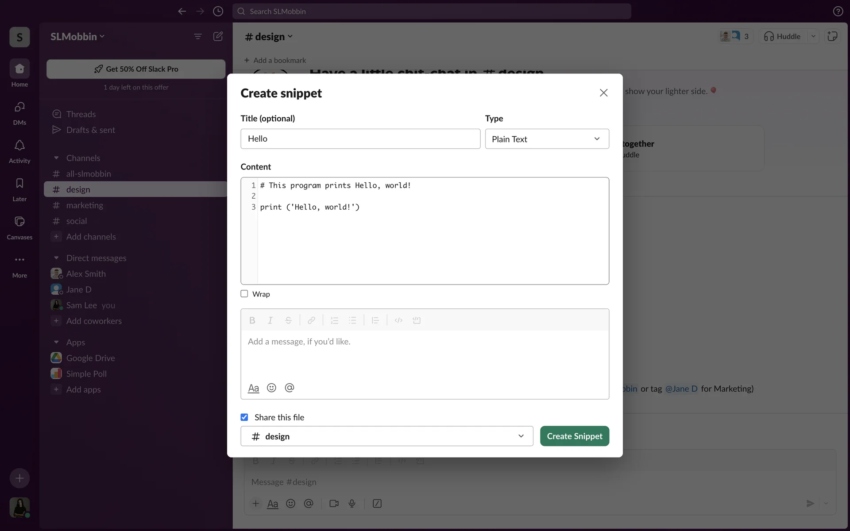
Task: Click the Italic formatting icon in snippet dialog
Action: [270, 320]
